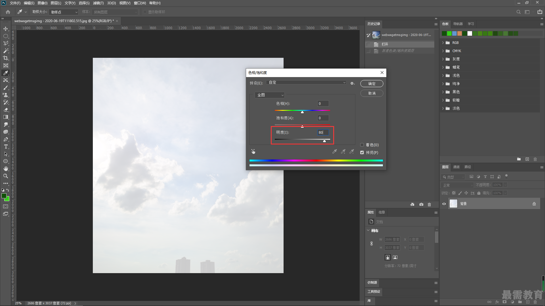The width and height of the screenshot is (545, 306).
Task: Expand the 浅色 swatch folder
Action: click(443, 76)
